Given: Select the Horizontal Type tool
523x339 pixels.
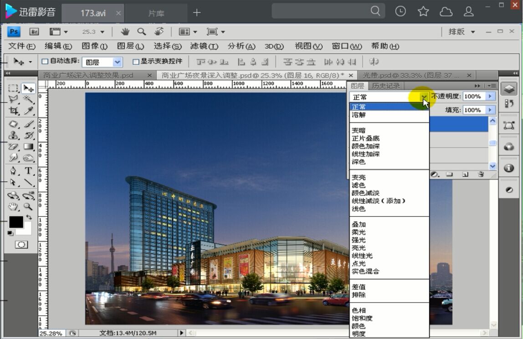Looking at the screenshot, I should point(28,171).
